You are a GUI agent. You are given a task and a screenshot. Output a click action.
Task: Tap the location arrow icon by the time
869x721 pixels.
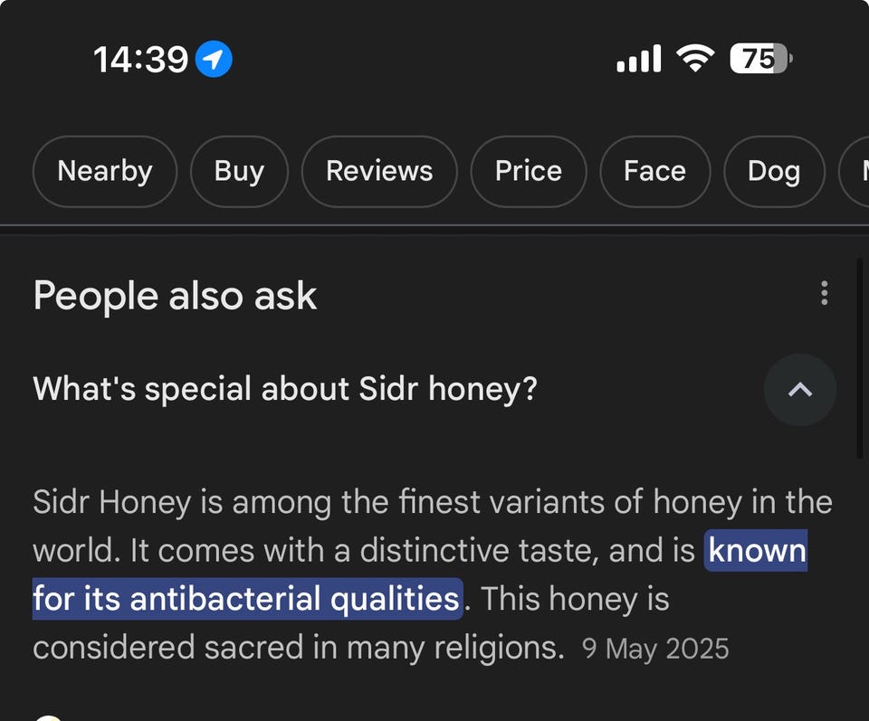coord(215,61)
